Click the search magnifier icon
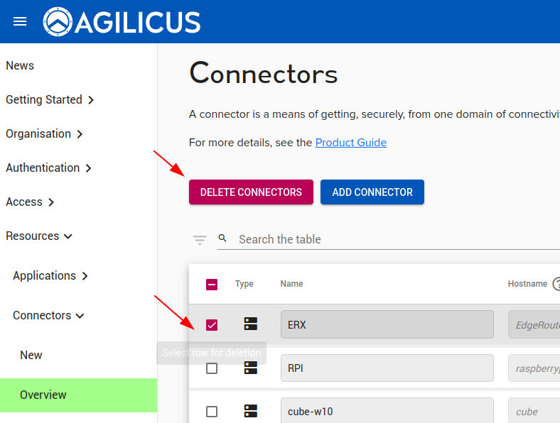 coord(222,238)
